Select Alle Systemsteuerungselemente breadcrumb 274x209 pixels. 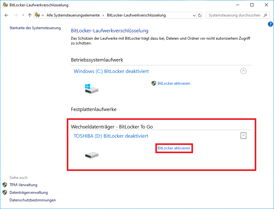[x=73, y=15]
